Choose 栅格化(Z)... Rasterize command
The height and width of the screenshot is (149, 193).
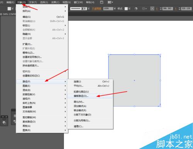click(x=42, y=53)
